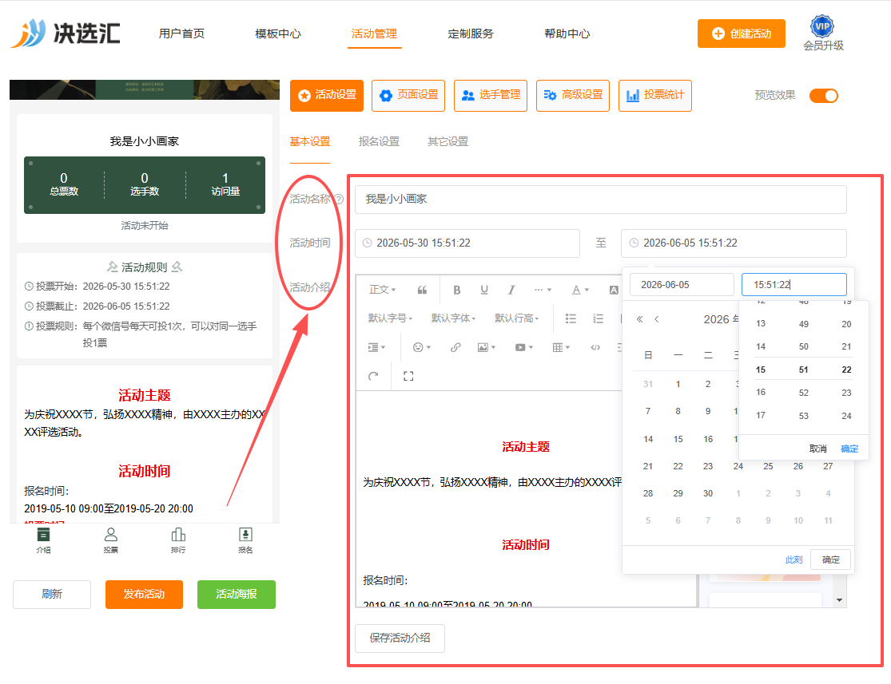Open the 默认字号 font size dropdown
This screenshot has width=891, height=684.
coord(390,318)
